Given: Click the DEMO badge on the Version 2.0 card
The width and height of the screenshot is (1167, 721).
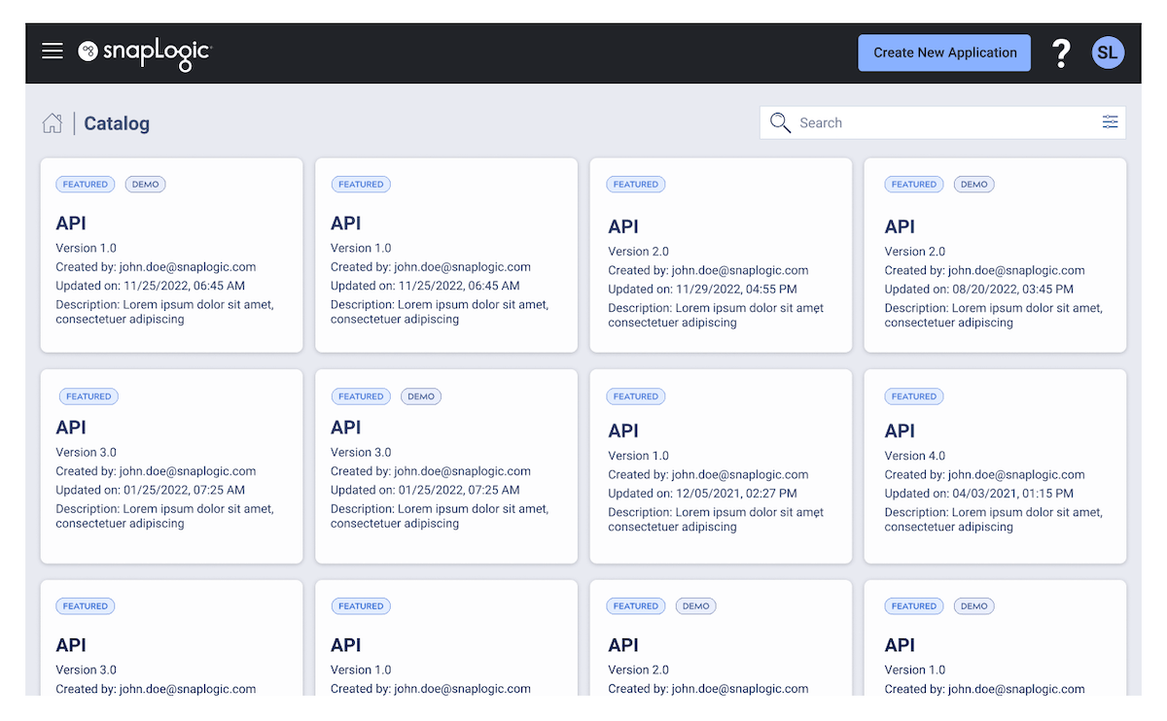Looking at the screenshot, I should [973, 184].
